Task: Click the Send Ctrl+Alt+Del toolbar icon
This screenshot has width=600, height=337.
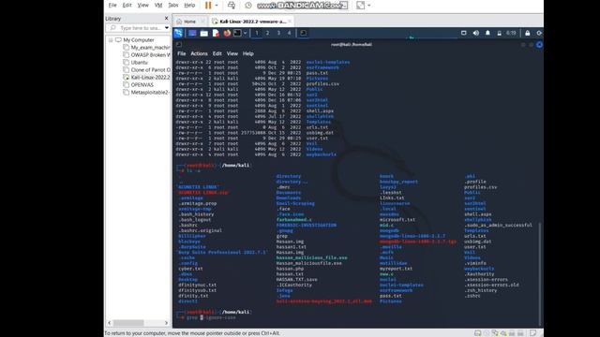Action: point(232,6)
